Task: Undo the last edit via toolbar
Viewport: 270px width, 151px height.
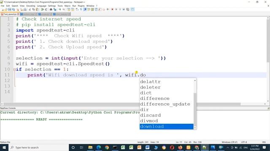Action: [42, 9]
